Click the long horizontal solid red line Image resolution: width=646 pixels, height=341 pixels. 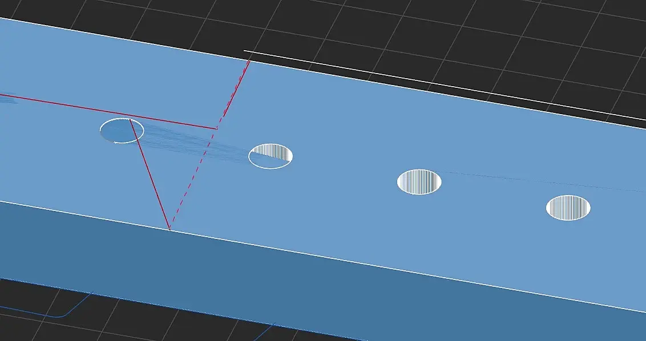coord(108,112)
